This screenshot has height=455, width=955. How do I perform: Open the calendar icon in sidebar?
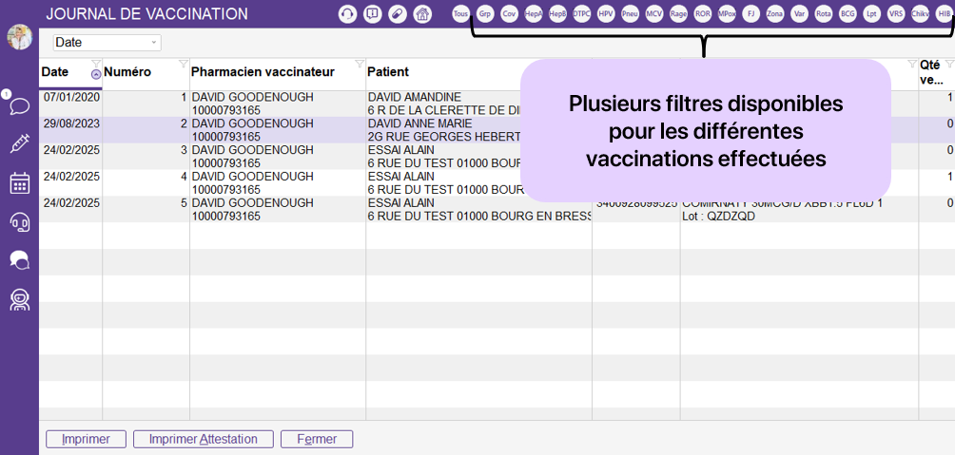point(19,183)
